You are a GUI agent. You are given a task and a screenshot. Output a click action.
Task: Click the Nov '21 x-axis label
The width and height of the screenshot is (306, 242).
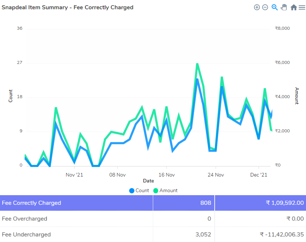point(74,175)
